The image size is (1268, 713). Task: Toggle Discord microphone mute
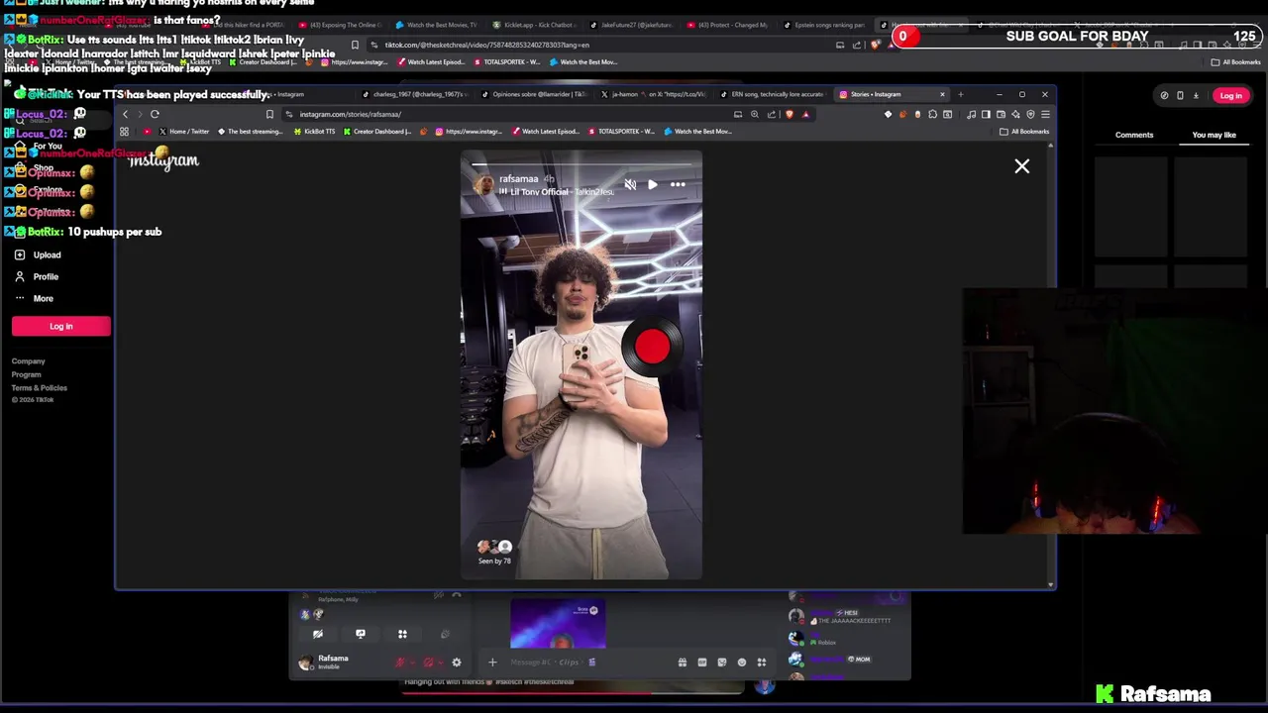point(400,662)
